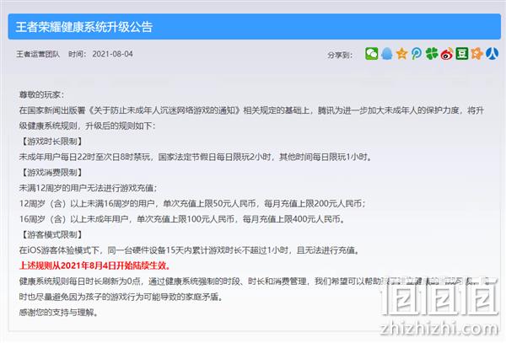
Task: Share to Qzone with yellow star icon
Action: pos(401,53)
